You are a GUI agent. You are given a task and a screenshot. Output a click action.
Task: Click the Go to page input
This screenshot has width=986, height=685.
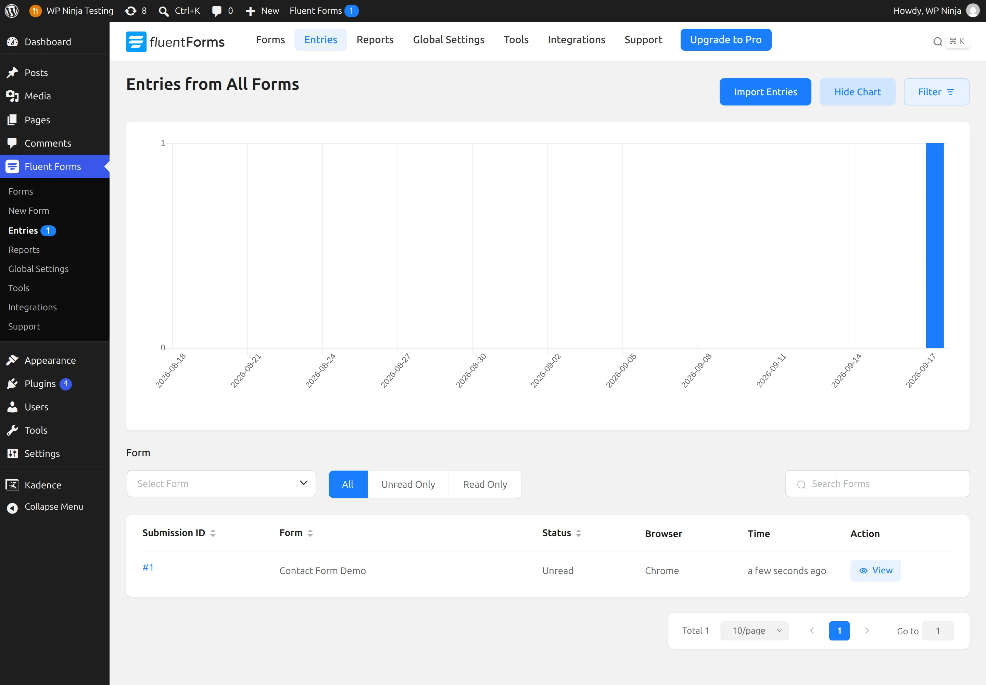tap(938, 631)
